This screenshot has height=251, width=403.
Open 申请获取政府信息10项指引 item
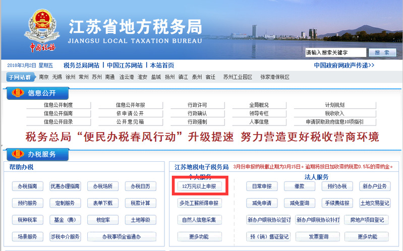click(334, 122)
